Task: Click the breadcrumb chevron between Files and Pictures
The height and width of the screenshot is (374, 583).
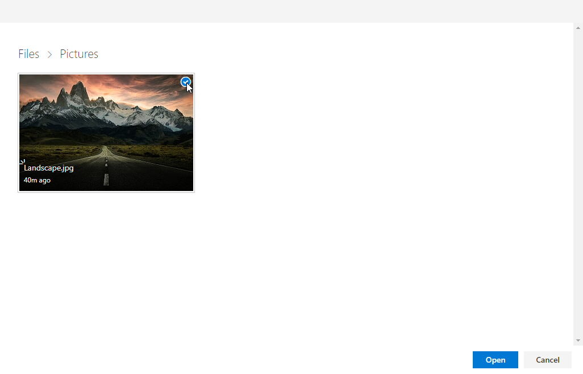Action: [x=49, y=55]
